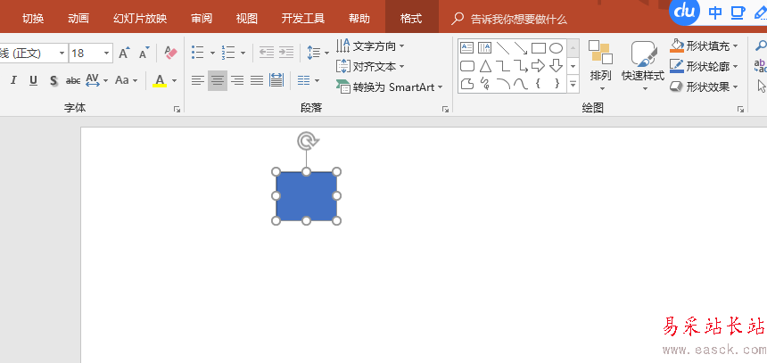Open the 幻灯片放映 slide show tab

140,19
